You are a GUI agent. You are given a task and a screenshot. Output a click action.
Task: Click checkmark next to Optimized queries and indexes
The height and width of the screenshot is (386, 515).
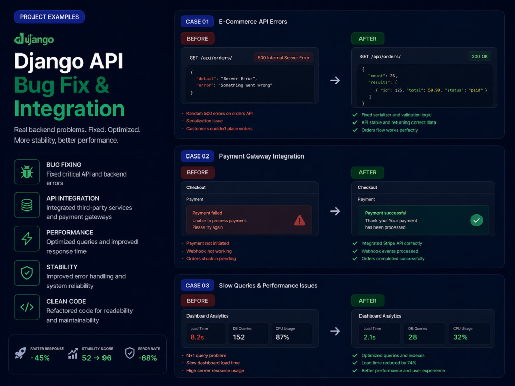(x=355, y=356)
